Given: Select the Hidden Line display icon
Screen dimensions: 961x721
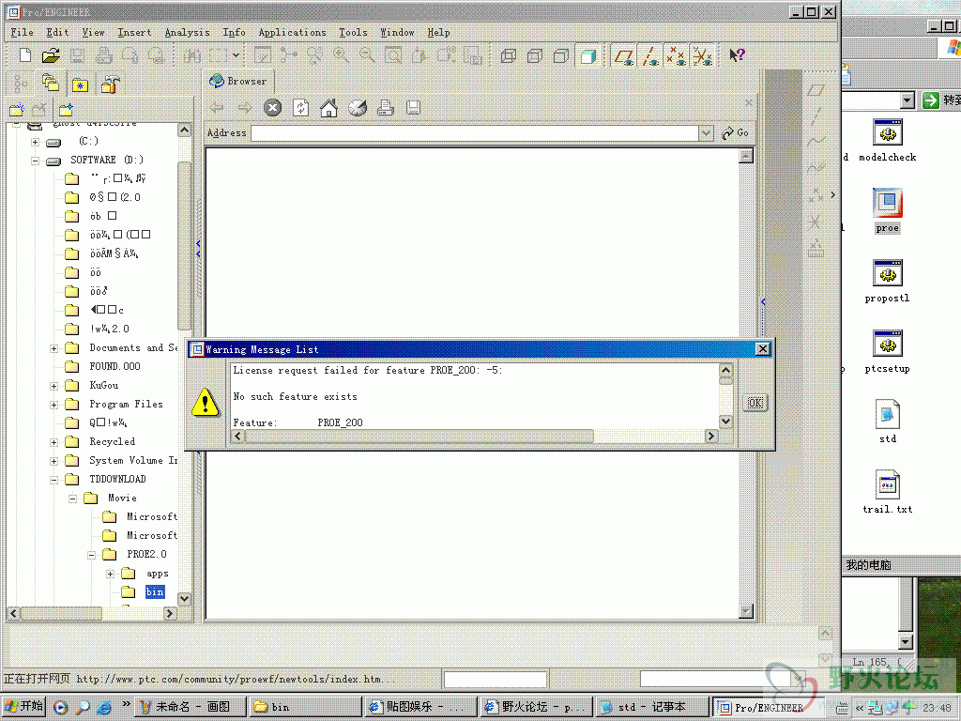Looking at the screenshot, I should 535,55.
